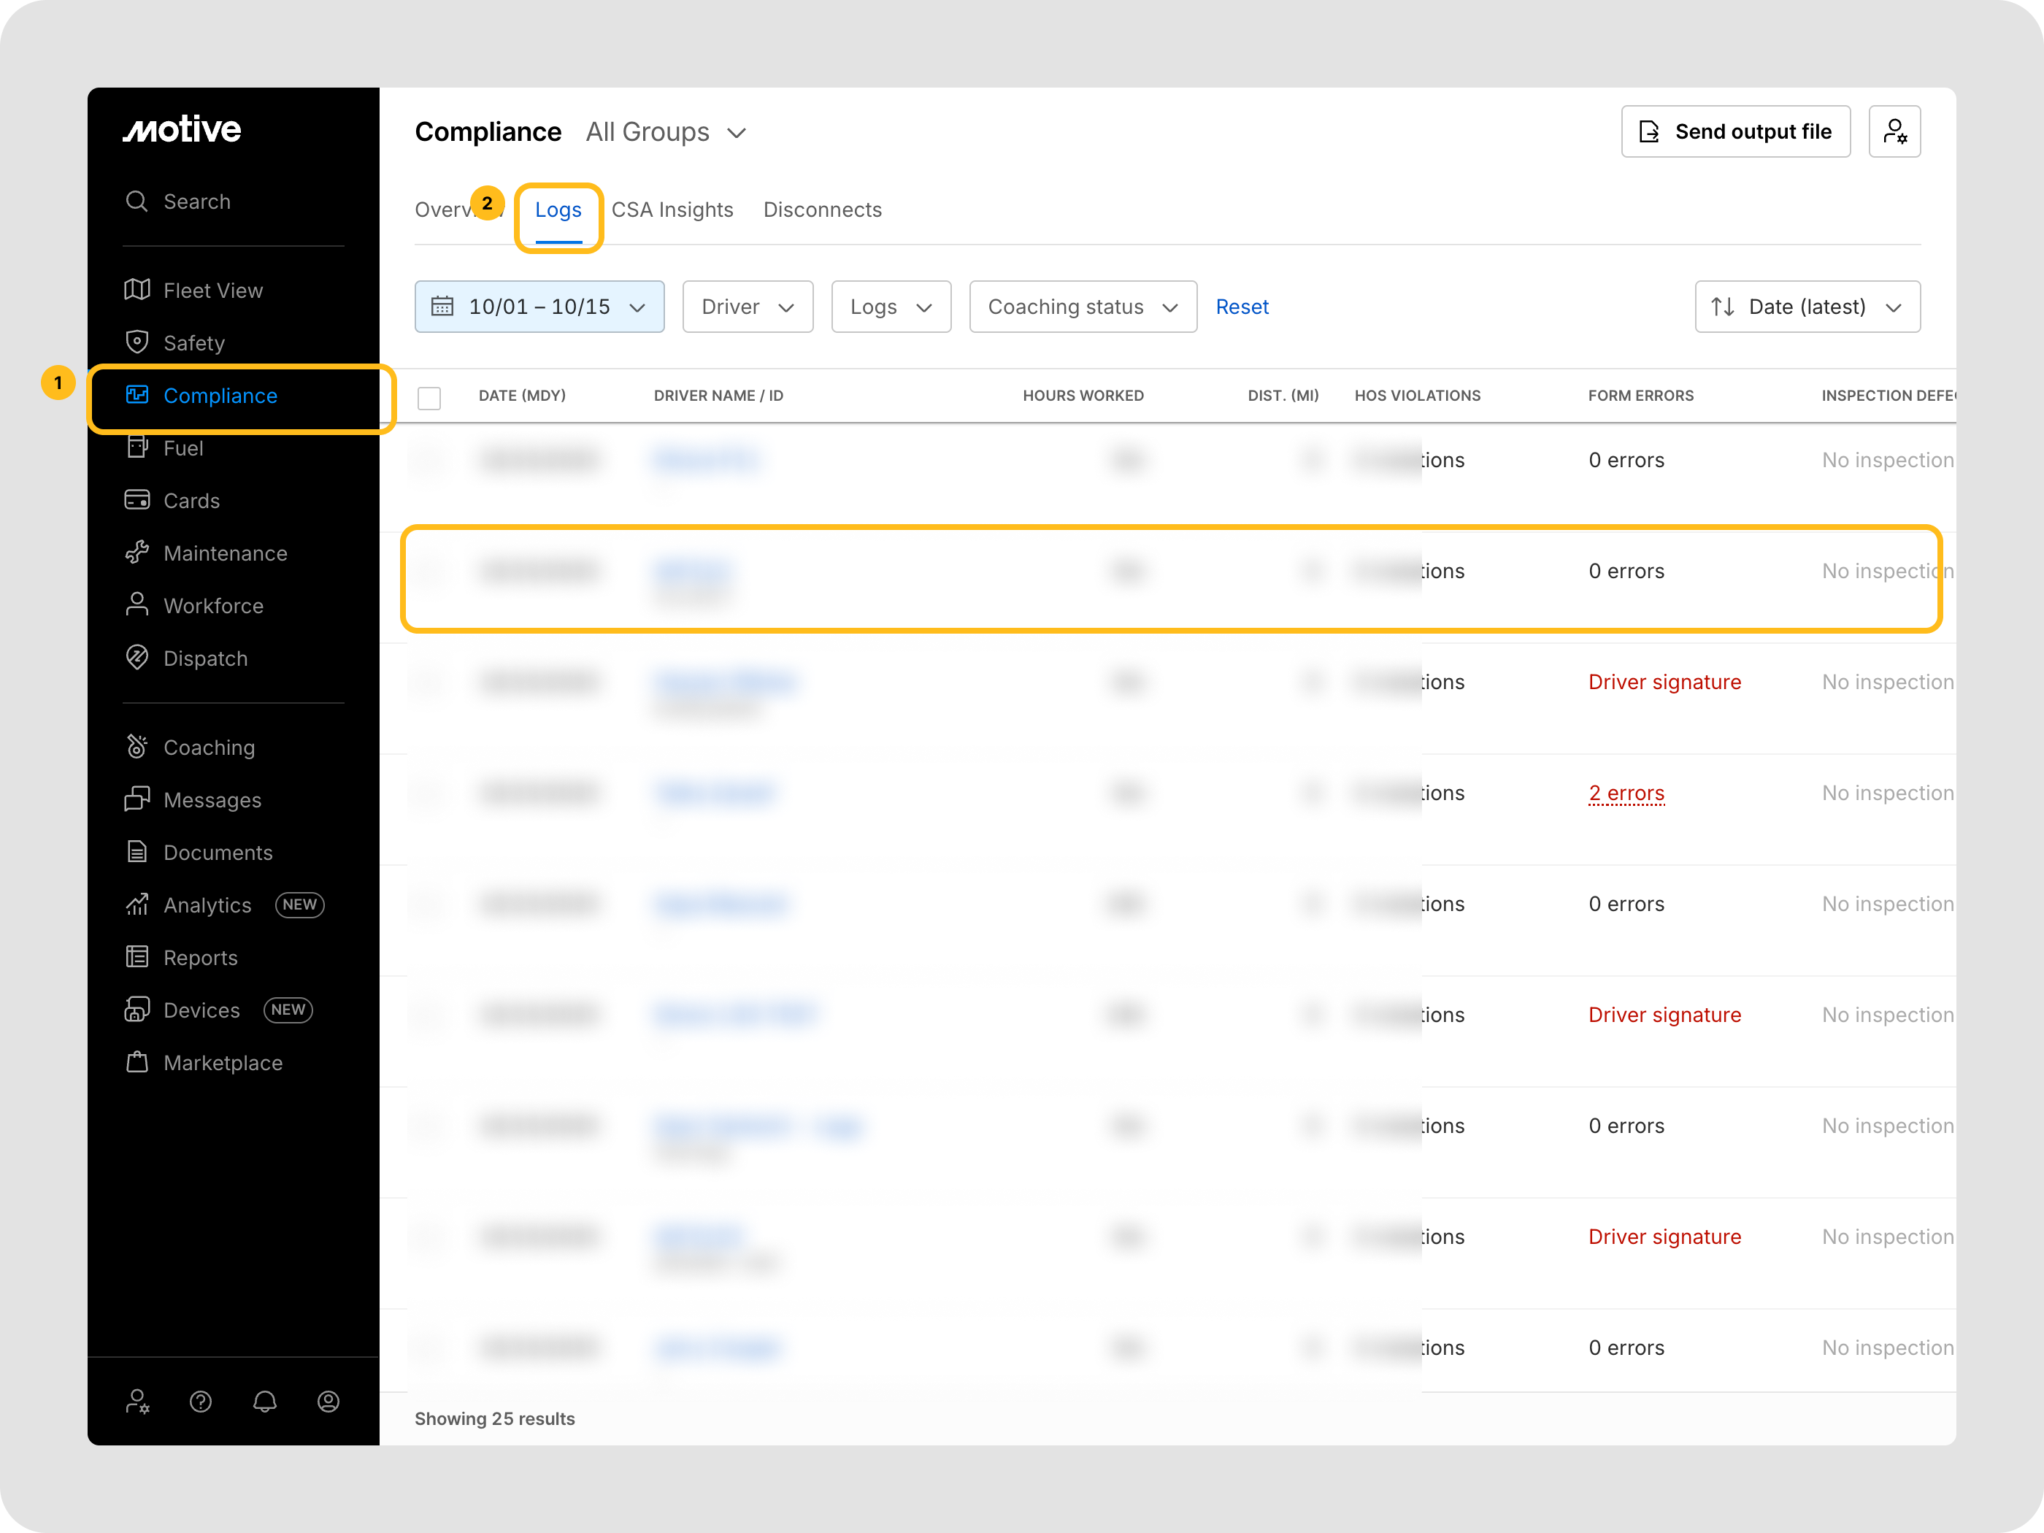This screenshot has height=1533, width=2044.
Task: Open the user profile icon in sidebar footer
Action: coord(328,1401)
